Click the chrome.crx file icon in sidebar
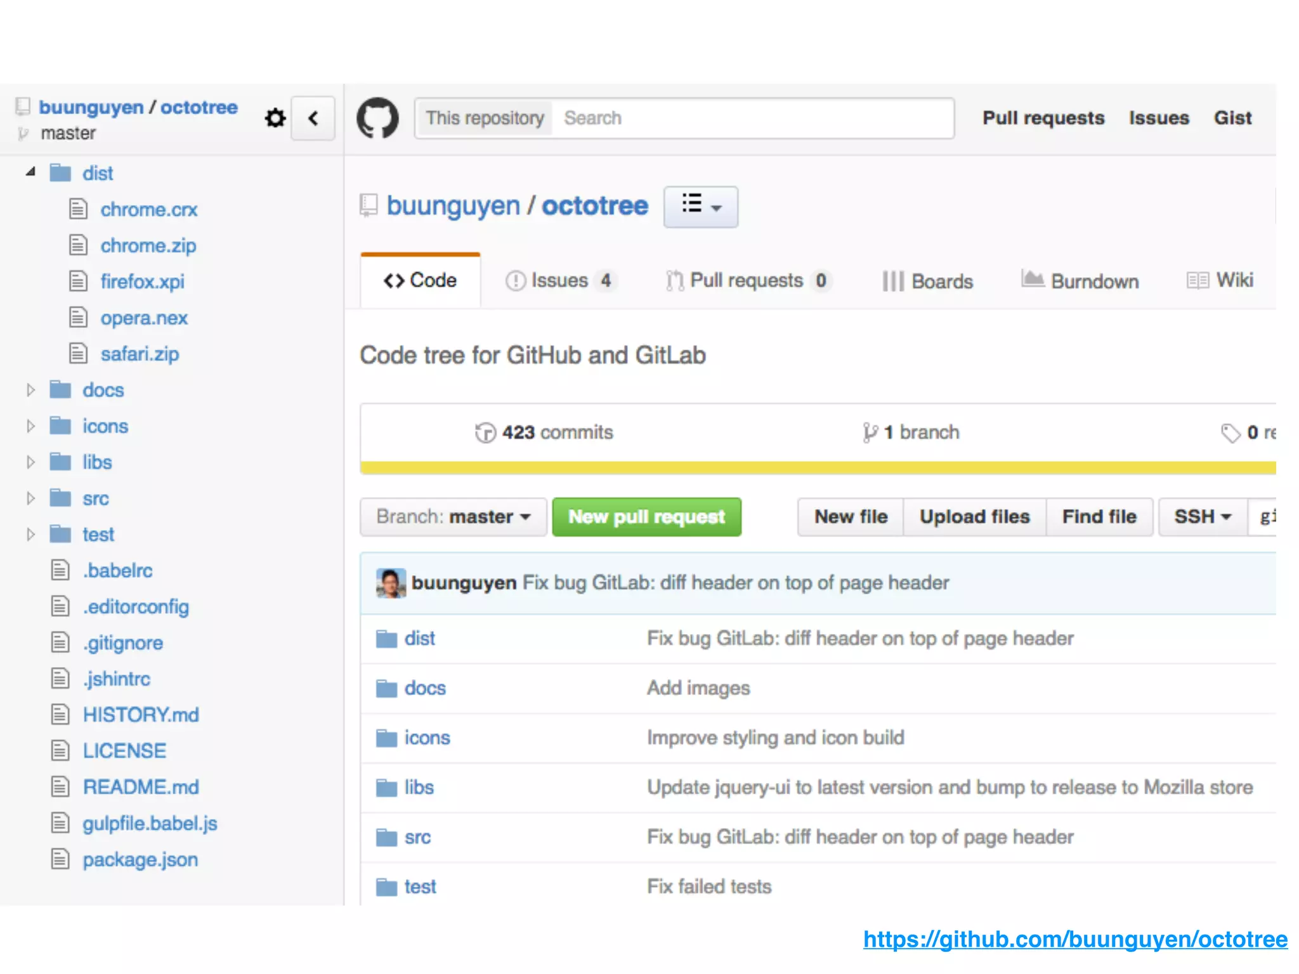This screenshot has width=1299, height=974. coord(78,209)
